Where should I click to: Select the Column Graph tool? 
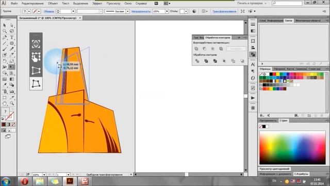[x=12, y=91]
